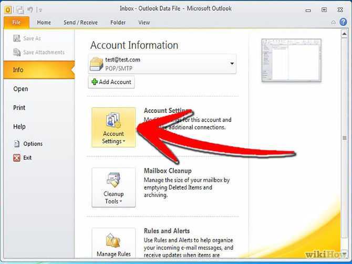Select Print in the backstage menu
Viewport: 352px width, 264px height.
point(19,108)
